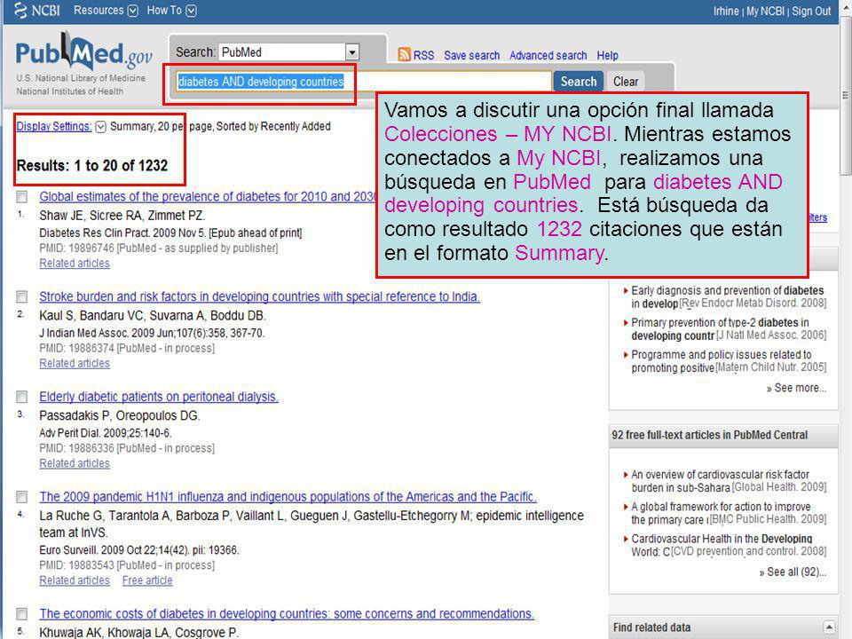Click Sign Out
Viewport: 852px width, 639px height.
tap(811, 11)
